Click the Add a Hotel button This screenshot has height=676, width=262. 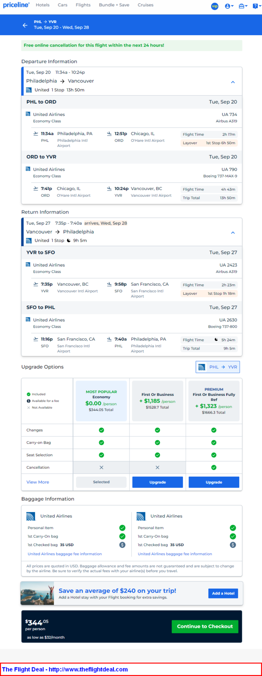223,593
